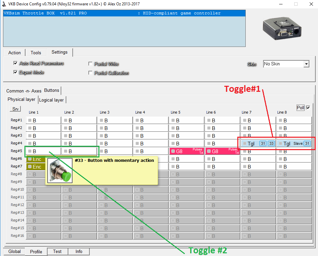The height and width of the screenshot is (256, 318).
Task: Click the Reg#5 row label
Action: click(x=16, y=151)
